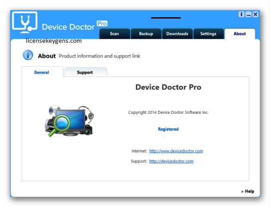Click the Device Doctor Pro heading
The image size is (270, 207).
click(x=168, y=87)
